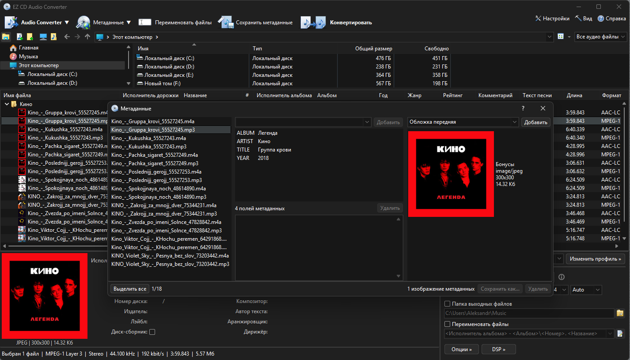This screenshot has width=630, height=360.
Task: Click the DSP button
Action: pyautogui.click(x=499, y=349)
